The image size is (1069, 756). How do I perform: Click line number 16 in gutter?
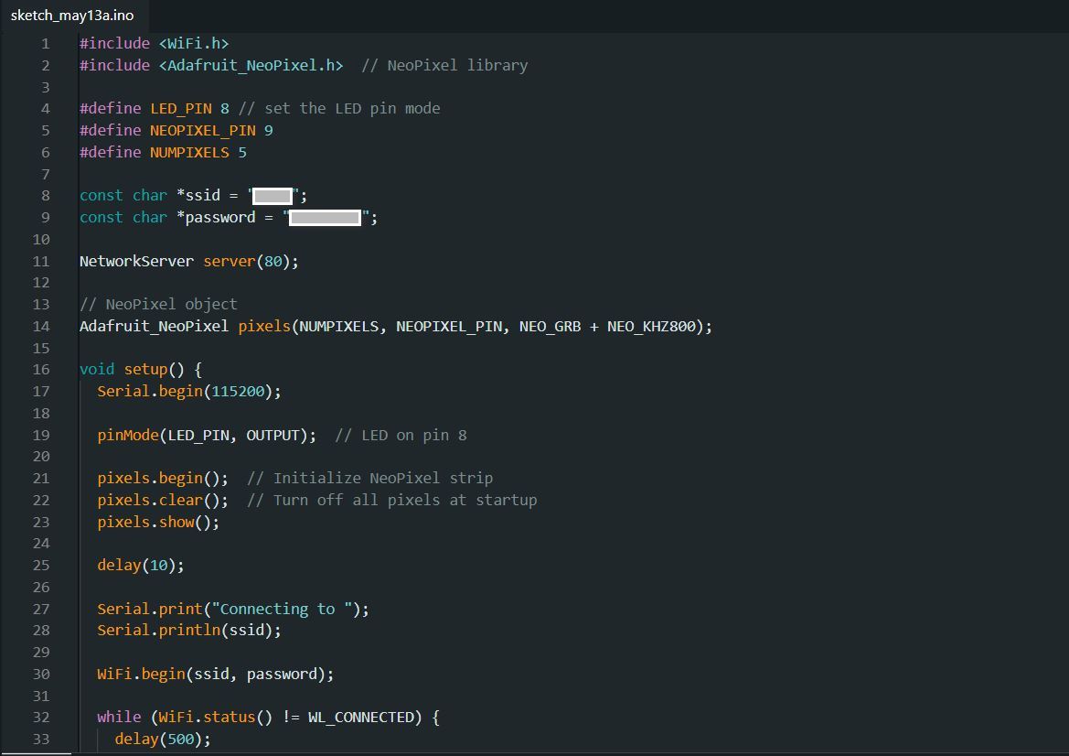[41, 369]
